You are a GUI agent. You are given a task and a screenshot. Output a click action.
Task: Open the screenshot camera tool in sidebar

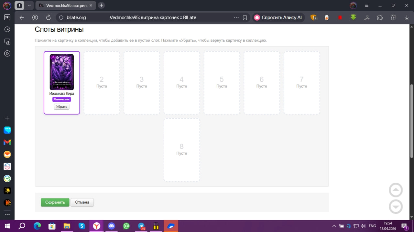tap(7, 42)
